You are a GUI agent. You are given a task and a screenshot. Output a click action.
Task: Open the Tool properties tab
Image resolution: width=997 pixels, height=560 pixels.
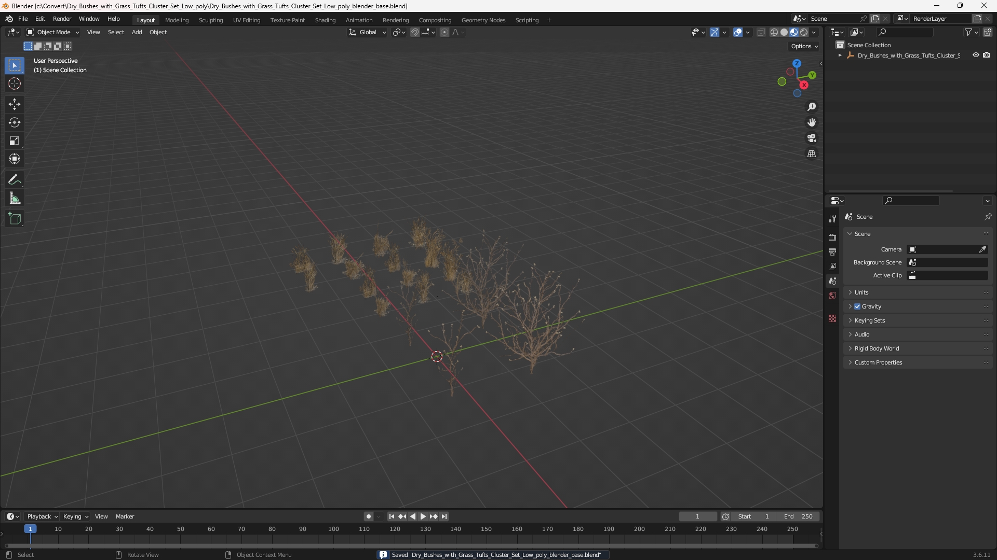coord(832,219)
